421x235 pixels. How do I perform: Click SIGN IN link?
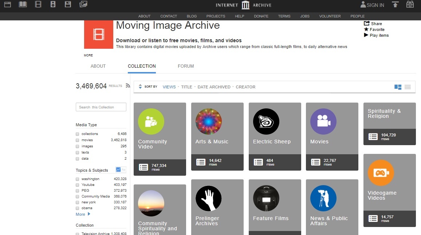pos(375,5)
